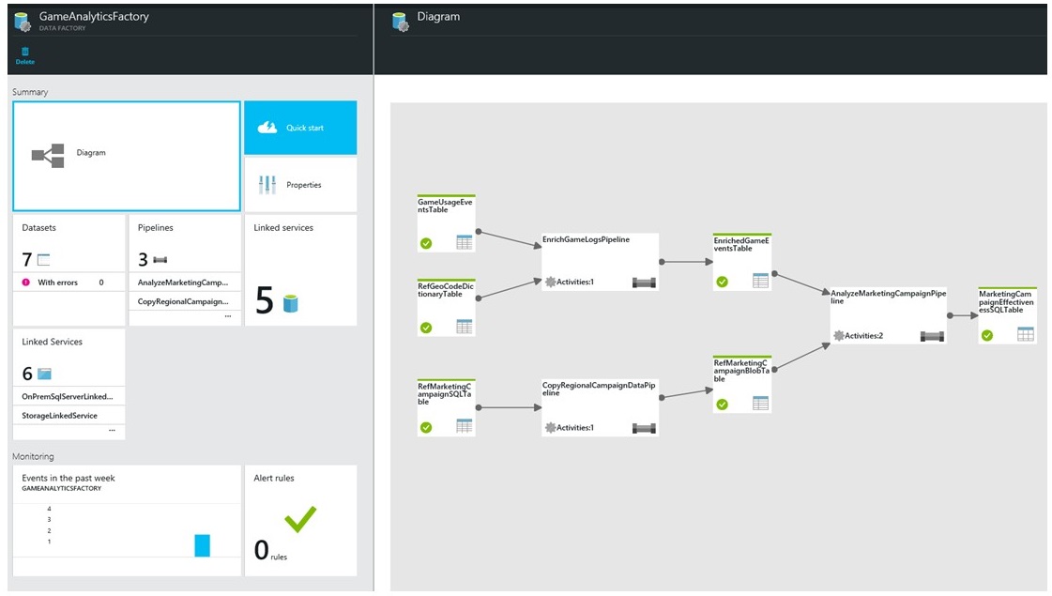Click RefGeoCodeDictionaryTable table icon

point(465,327)
